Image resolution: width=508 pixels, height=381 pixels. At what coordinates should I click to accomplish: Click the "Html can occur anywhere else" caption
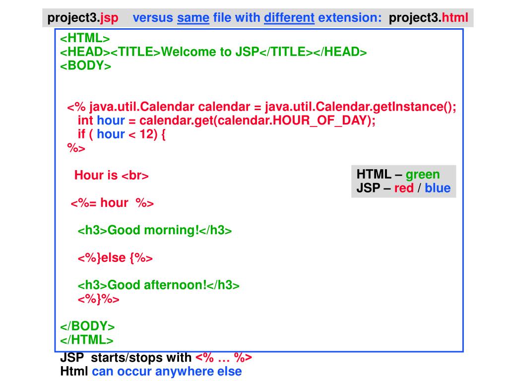point(151,372)
